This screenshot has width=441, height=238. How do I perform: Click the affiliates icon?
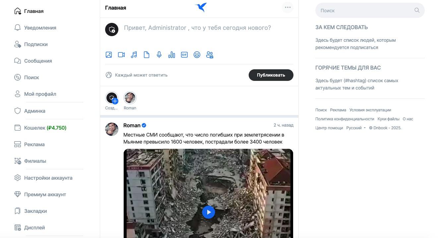pyautogui.click(x=18, y=161)
